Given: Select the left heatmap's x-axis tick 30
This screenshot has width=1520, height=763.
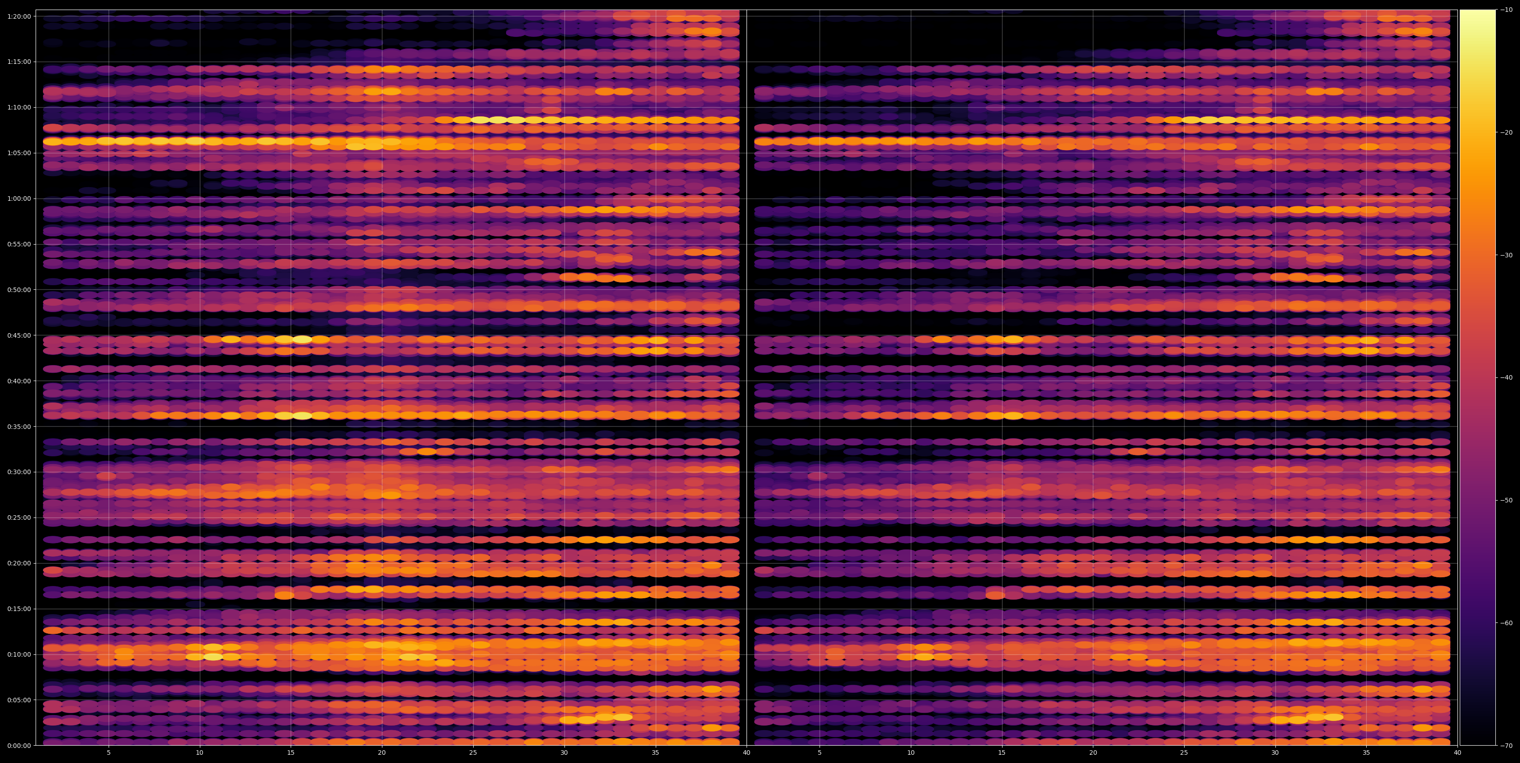Looking at the screenshot, I should pyautogui.click(x=564, y=753).
